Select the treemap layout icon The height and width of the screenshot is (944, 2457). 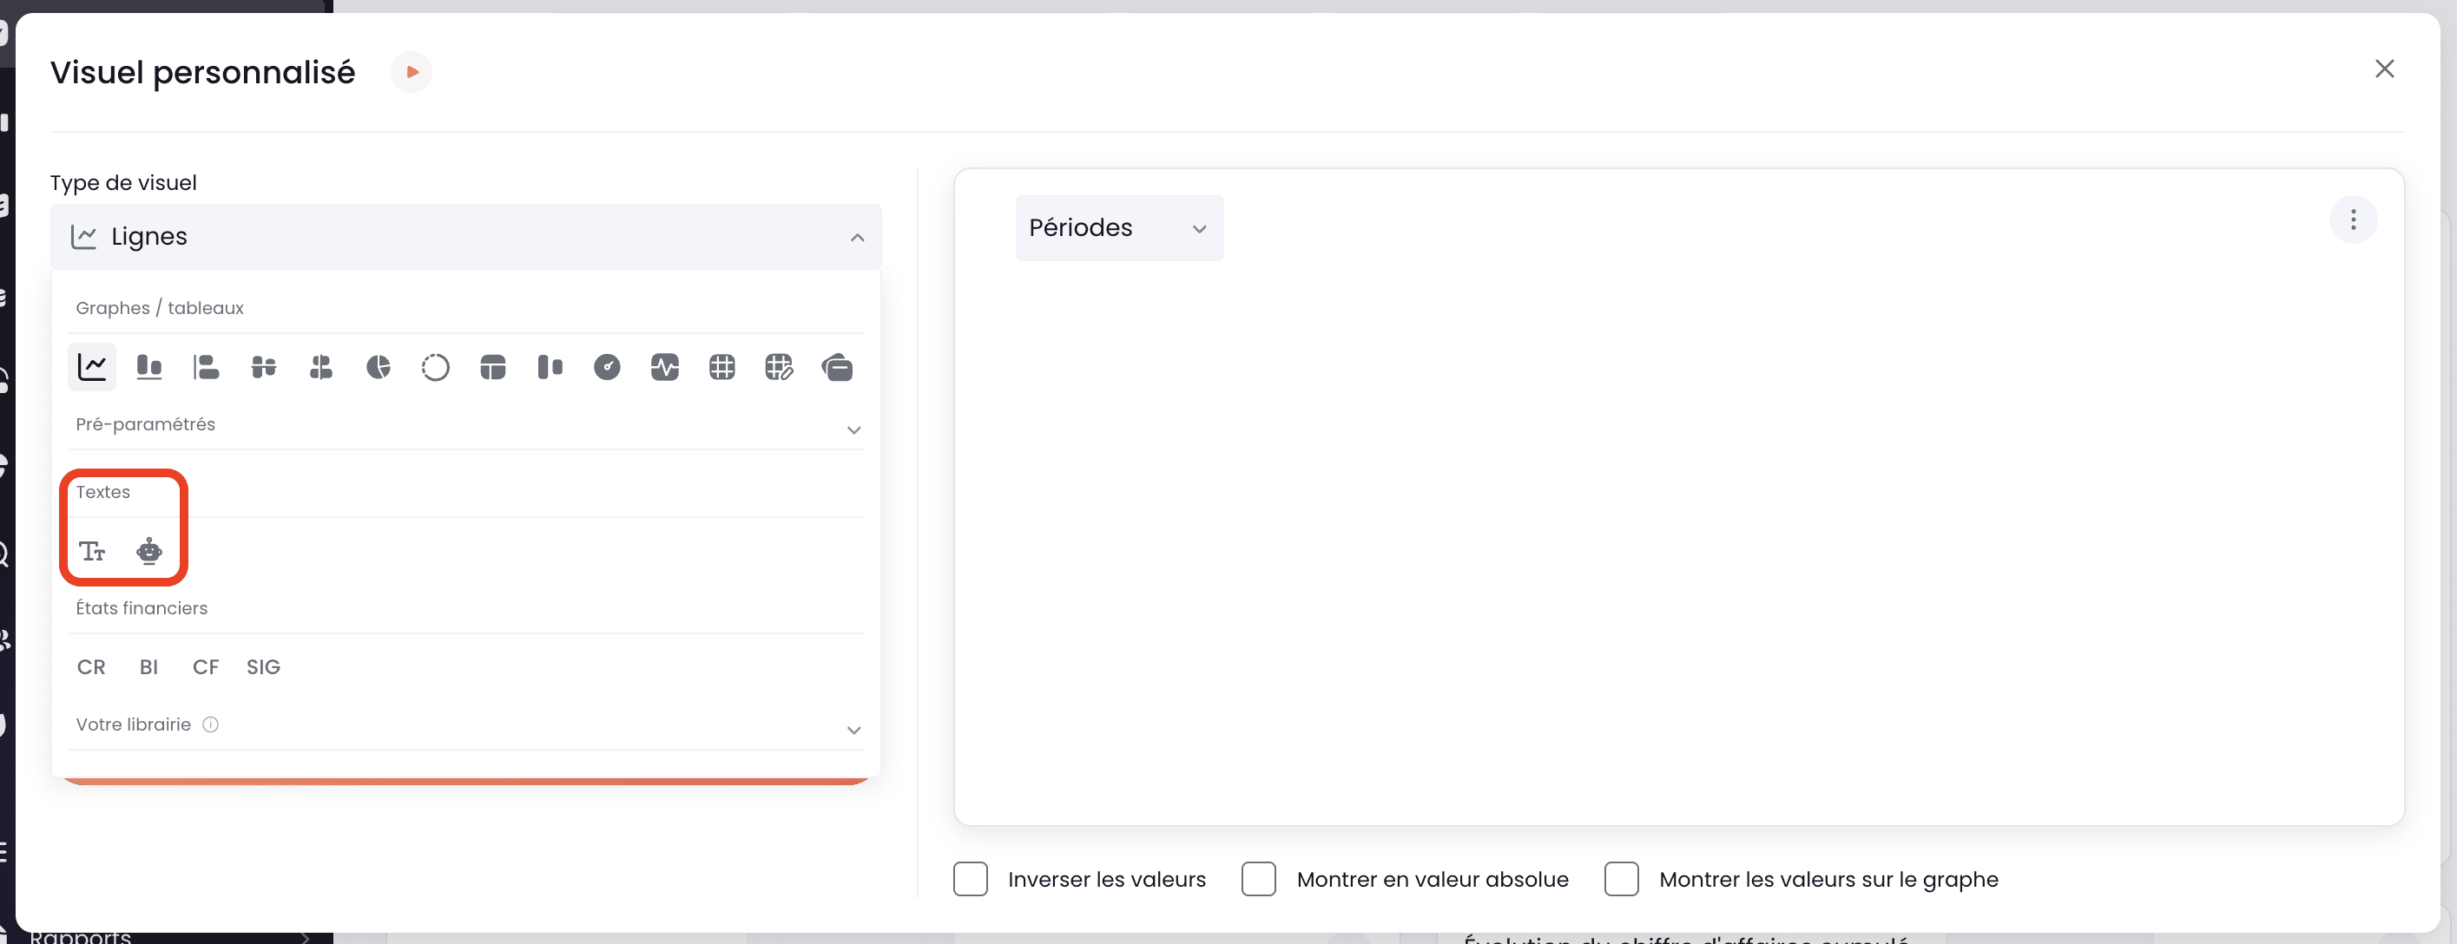(x=492, y=367)
